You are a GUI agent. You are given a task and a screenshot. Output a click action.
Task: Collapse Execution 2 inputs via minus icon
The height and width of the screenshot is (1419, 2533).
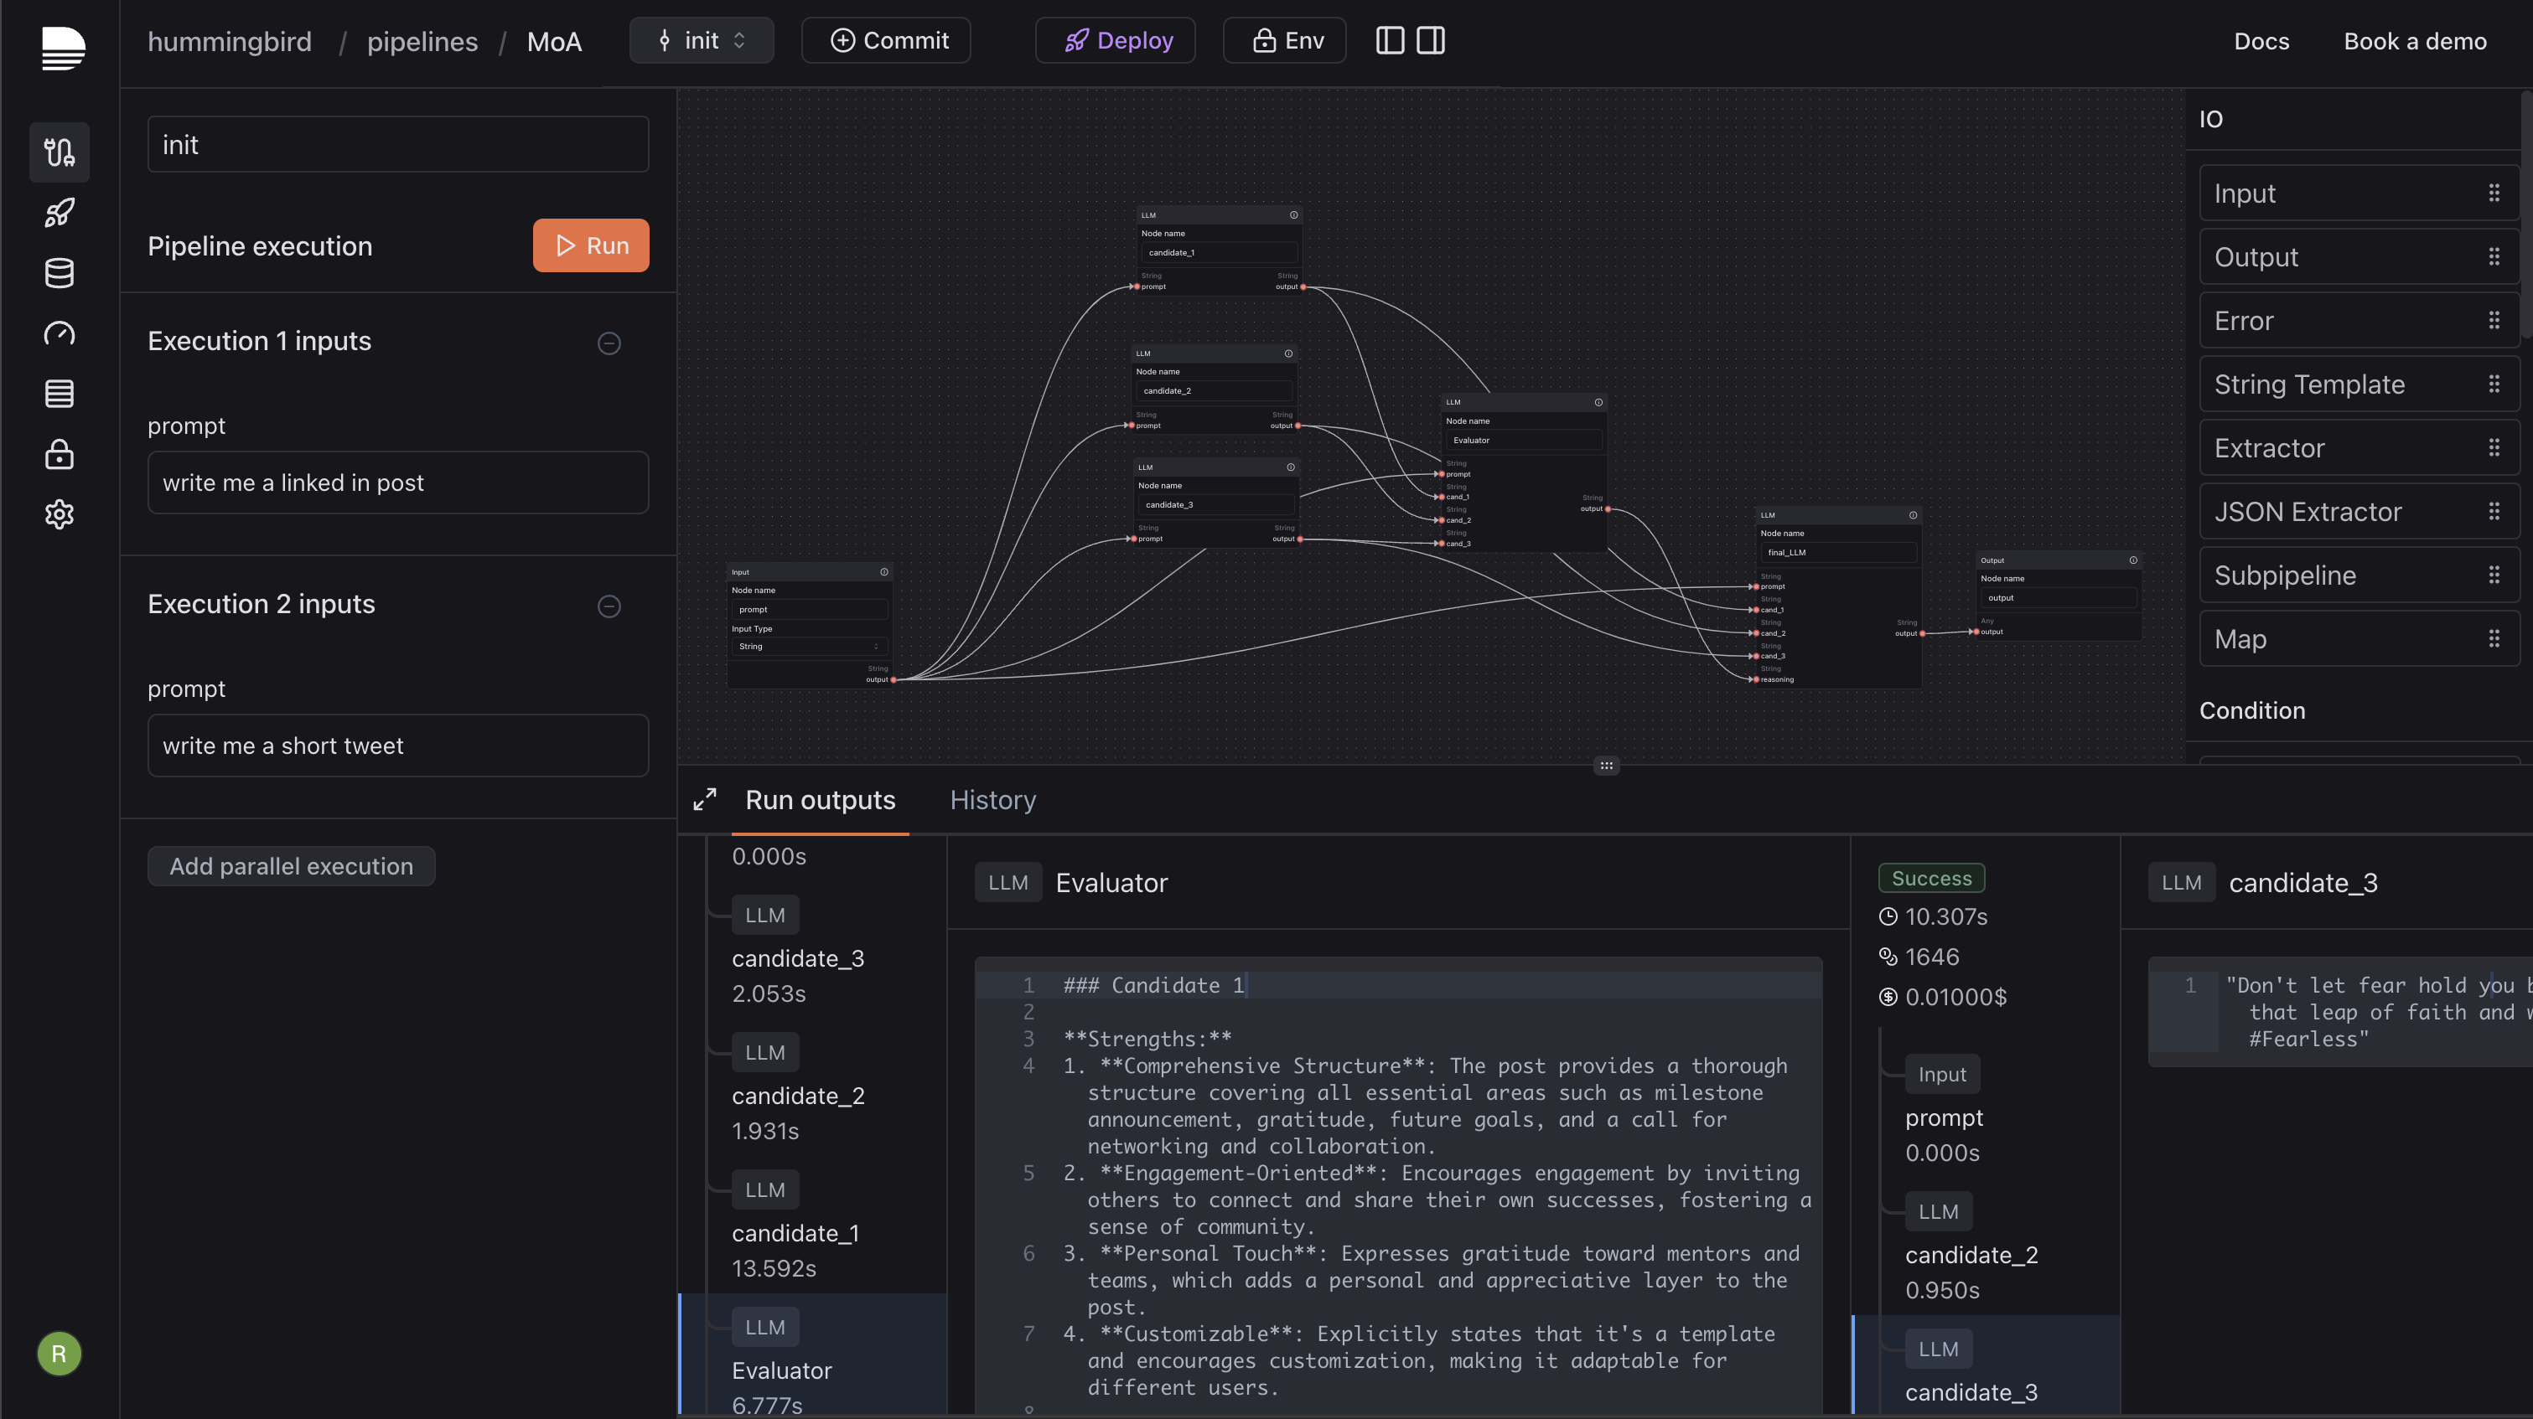pos(609,606)
